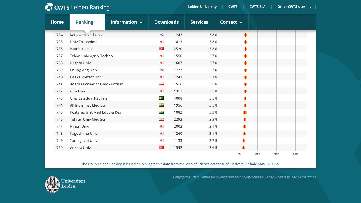Click the Gifu Univ university name
The image size is (361, 203).
[78, 91]
